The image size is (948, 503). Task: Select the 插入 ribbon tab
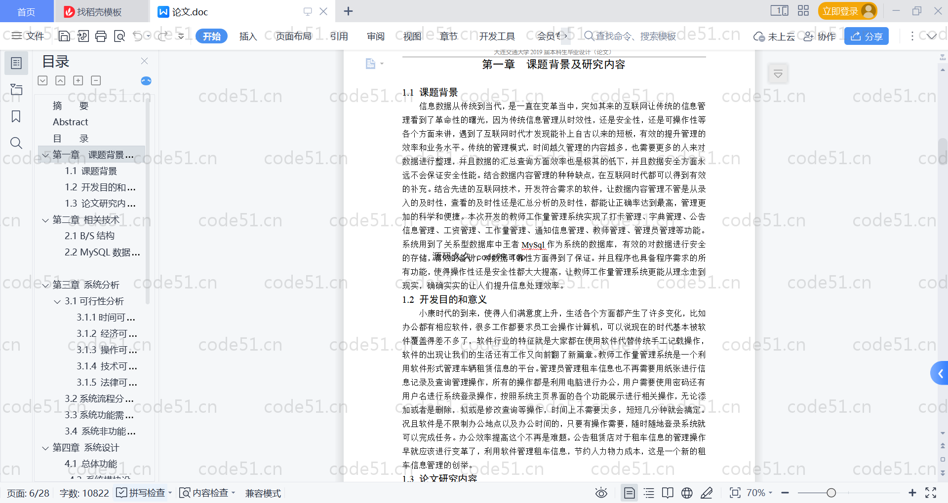coord(248,36)
